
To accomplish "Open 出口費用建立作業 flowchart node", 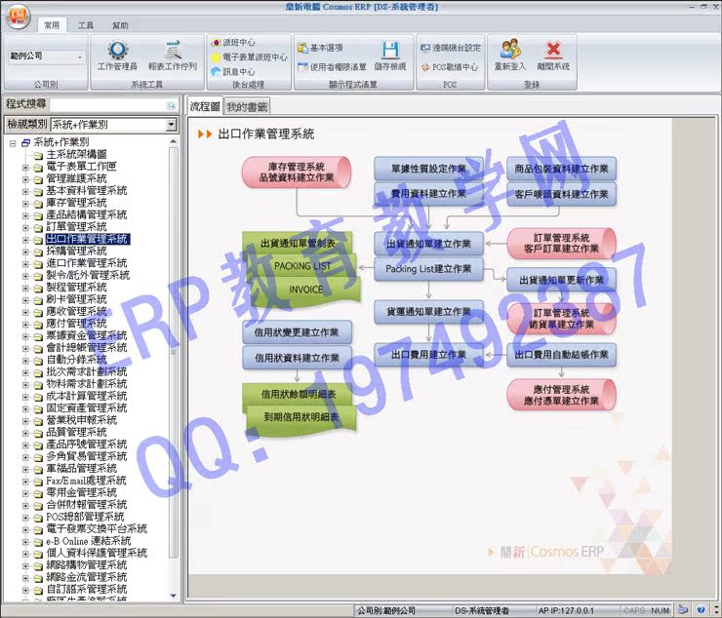I will [428, 355].
